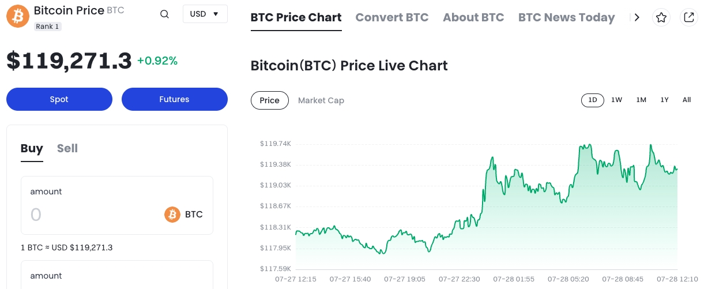Click the Spot trading button
Viewport: 708px width, 289px height.
pyautogui.click(x=59, y=99)
